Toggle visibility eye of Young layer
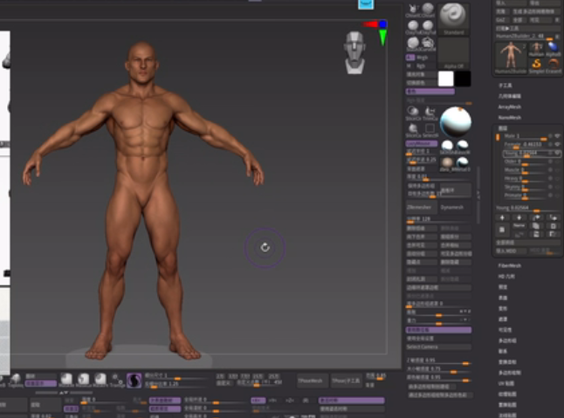Viewport: 564px width, 418px height. click(558, 153)
